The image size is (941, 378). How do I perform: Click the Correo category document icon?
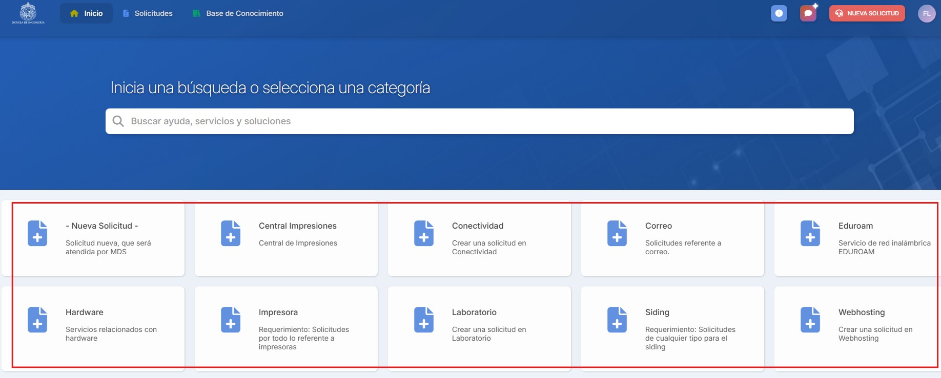tap(617, 233)
